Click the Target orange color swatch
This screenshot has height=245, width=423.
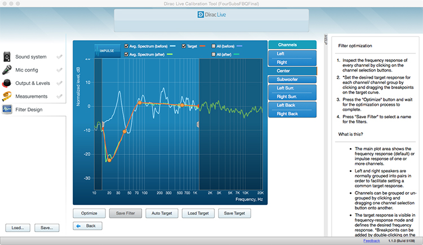(x=202, y=46)
